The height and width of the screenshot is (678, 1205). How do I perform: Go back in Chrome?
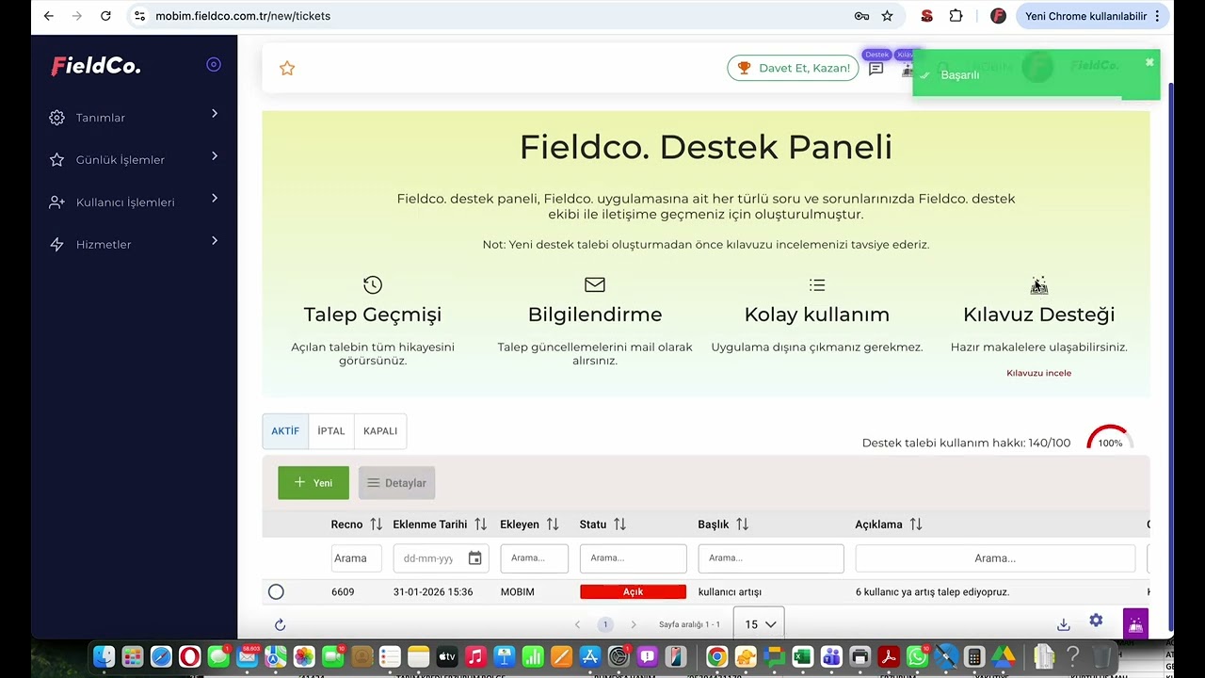(x=49, y=16)
